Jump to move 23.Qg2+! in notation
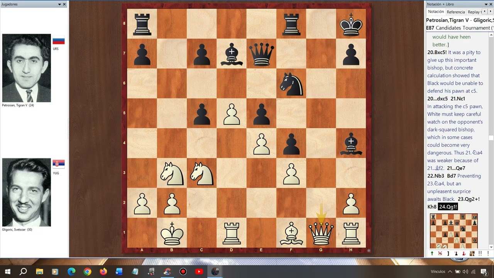Image resolution: width=494 pixels, height=278 pixels. click(469, 199)
